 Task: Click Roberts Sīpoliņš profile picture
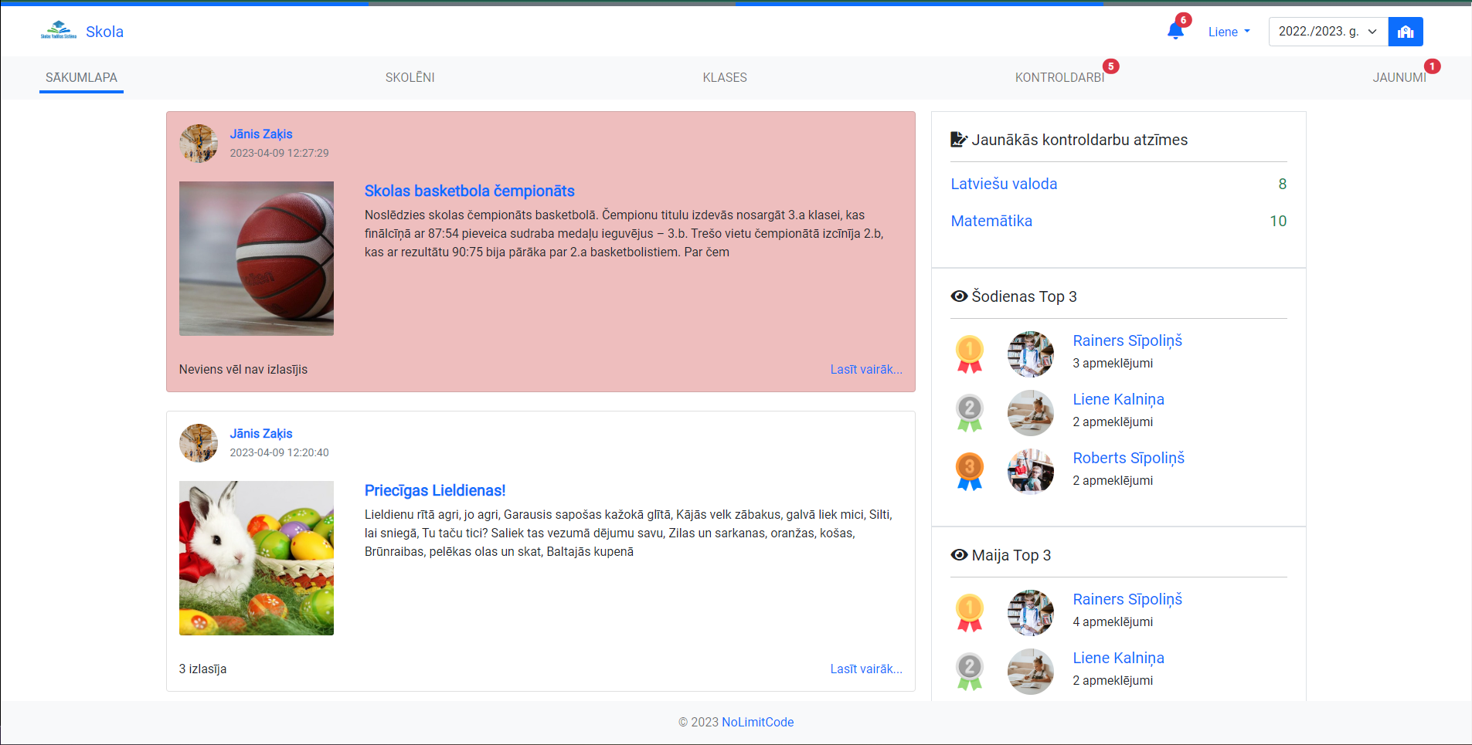point(1030,472)
